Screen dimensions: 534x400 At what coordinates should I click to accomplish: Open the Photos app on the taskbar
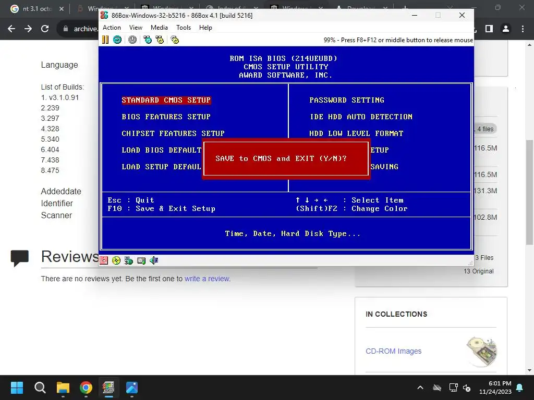coord(132,387)
